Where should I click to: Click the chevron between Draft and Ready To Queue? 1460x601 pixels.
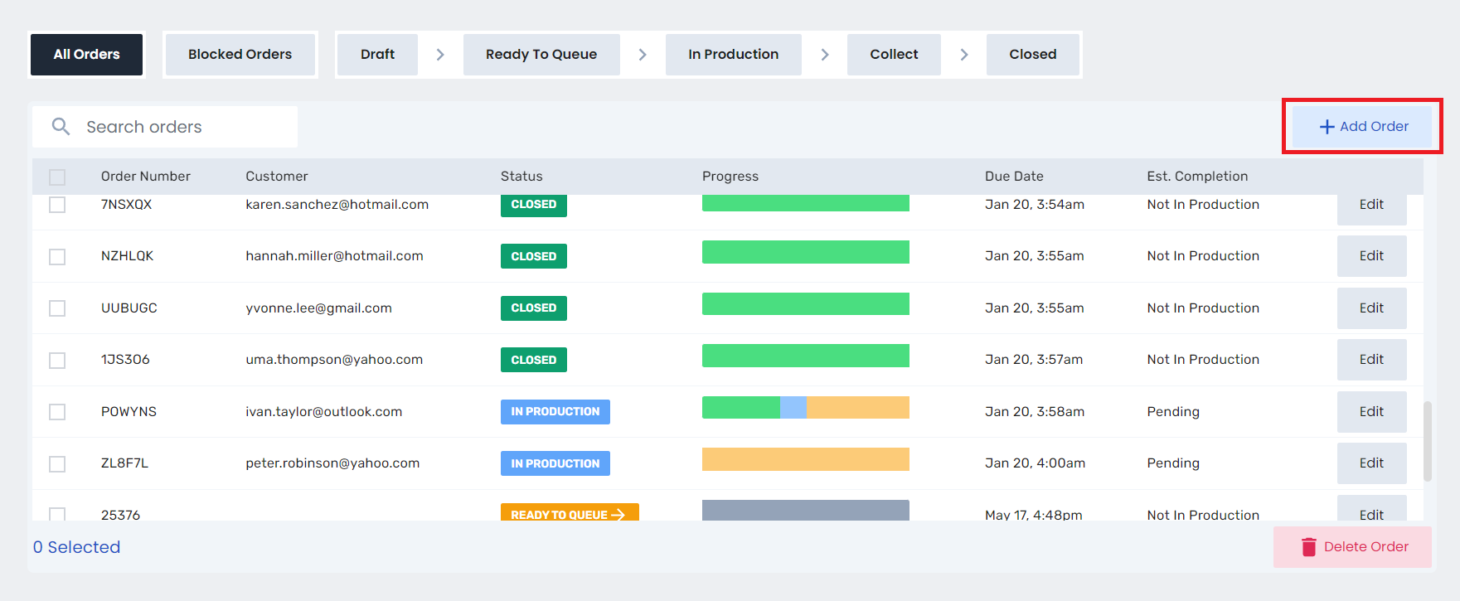coord(440,55)
